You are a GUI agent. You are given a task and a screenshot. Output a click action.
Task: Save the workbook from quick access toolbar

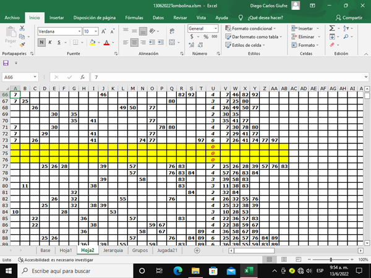6,63
